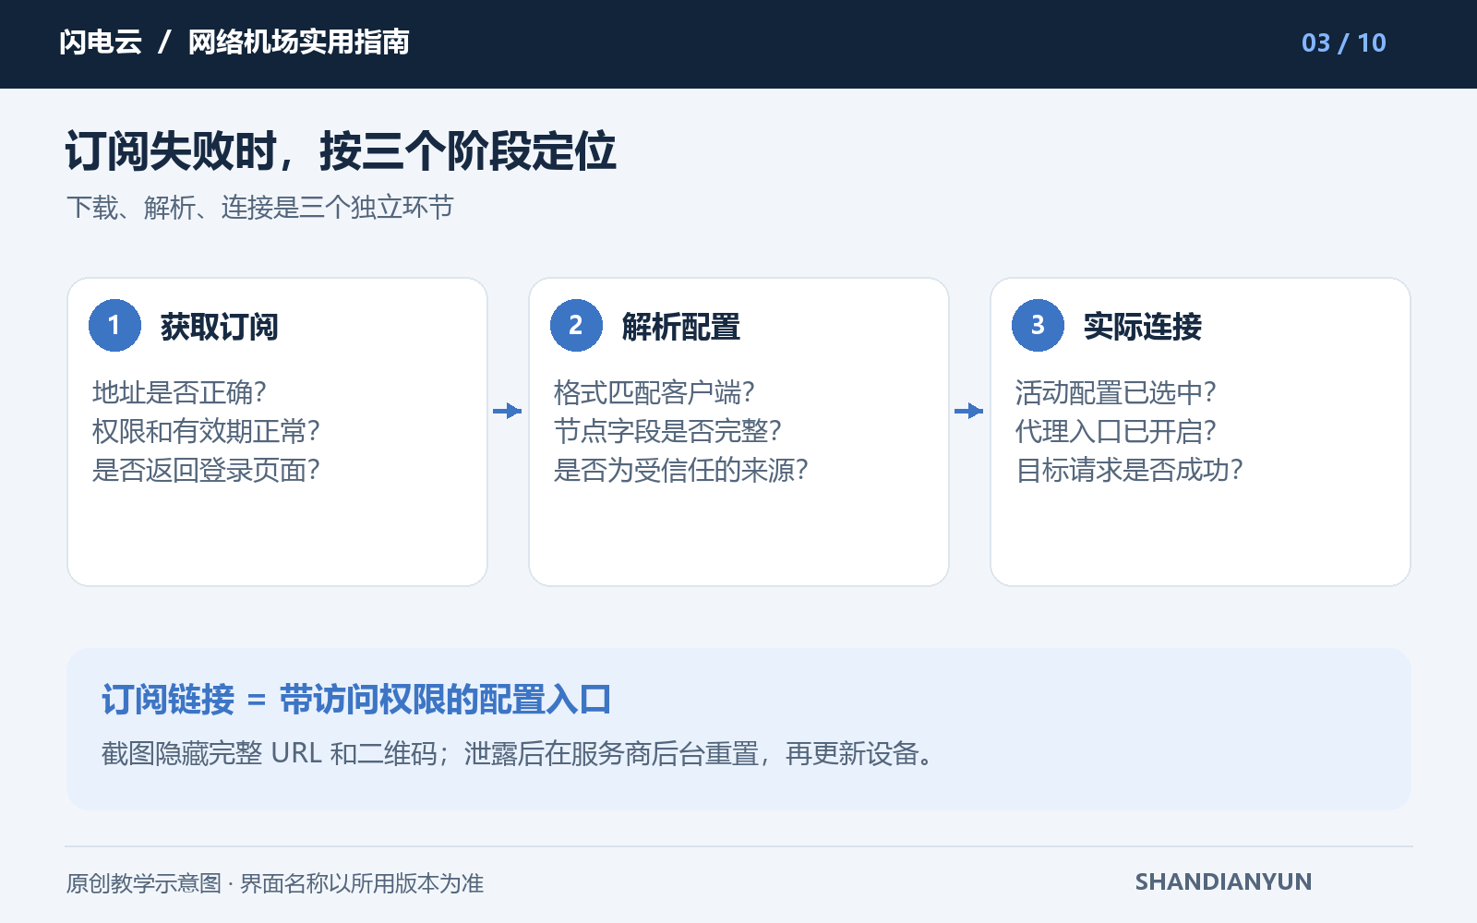Image resolution: width=1477 pixels, height=923 pixels.
Task: Select the 闪电云 header brand text
Action: (x=101, y=42)
